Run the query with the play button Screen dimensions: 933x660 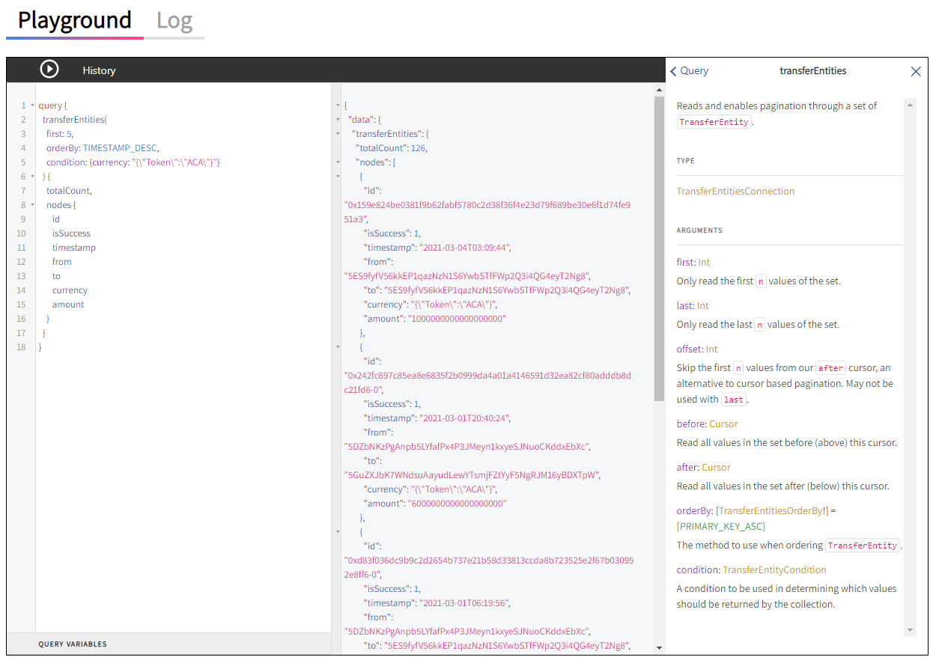(49, 70)
